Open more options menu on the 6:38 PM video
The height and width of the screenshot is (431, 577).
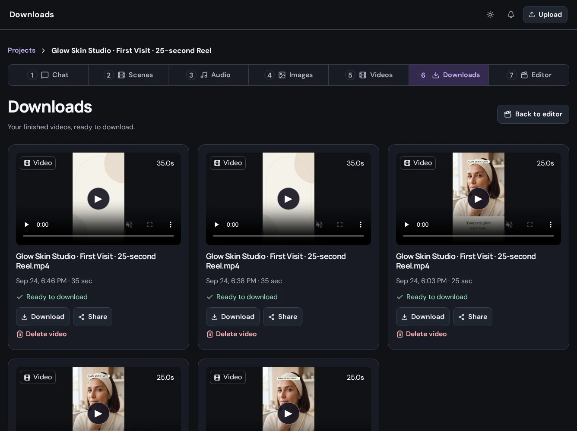(361, 225)
